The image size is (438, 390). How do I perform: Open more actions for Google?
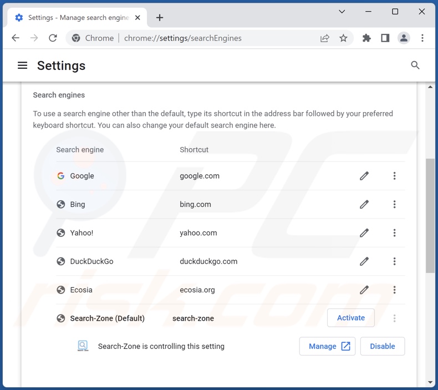coord(394,176)
